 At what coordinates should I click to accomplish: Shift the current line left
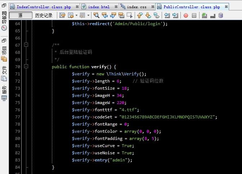coord(167,15)
